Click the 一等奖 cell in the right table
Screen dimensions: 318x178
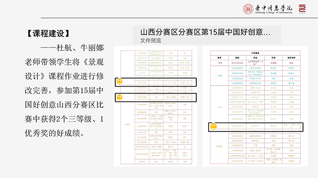pyautogui.click(x=219, y=63)
